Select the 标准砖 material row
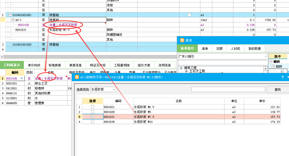 [x=40, y=88]
